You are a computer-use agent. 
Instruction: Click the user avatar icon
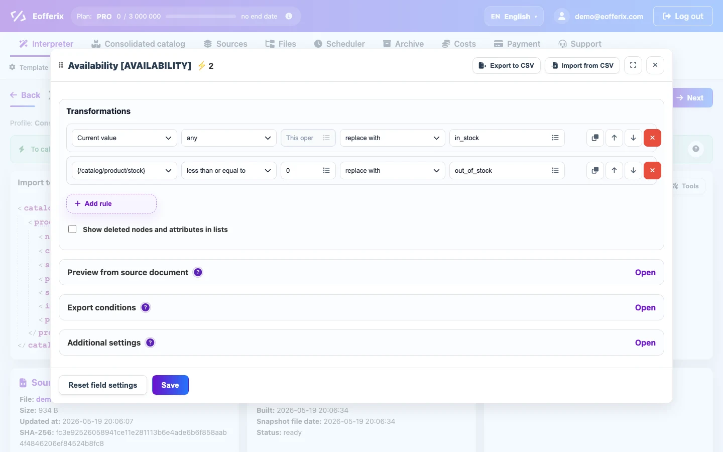coord(562,16)
